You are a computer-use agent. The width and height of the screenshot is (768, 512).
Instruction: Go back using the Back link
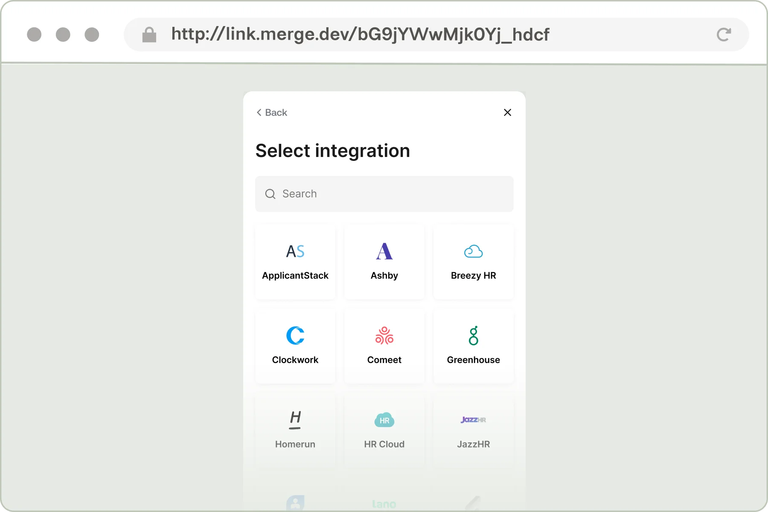(x=272, y=112)
